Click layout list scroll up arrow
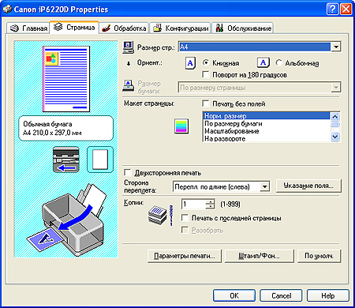Viewport: 355px width, 308px height. pyautogui.click(x=335, y=116)
